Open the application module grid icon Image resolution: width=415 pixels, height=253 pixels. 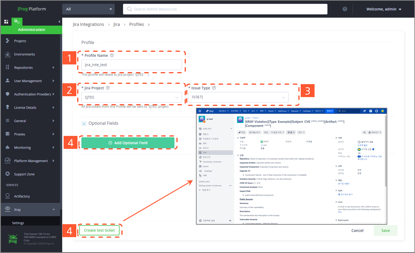(x=6, y=21)
